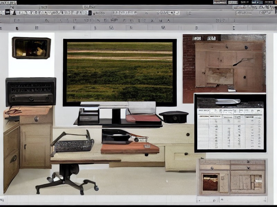Select the weathered cabinet drawers thumbnail
Image resolution: width=277 pixels, height=207 pixels.
point(232,177)
